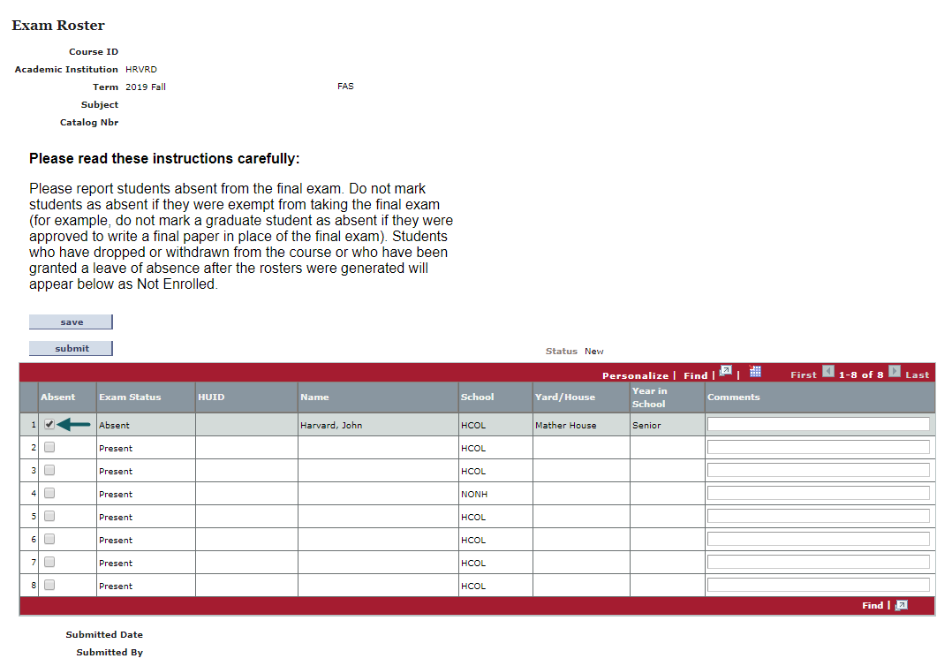Viewport: 952px width, 666px height.
Task: Click the previous page arrow
Action: tap(827, 373)
